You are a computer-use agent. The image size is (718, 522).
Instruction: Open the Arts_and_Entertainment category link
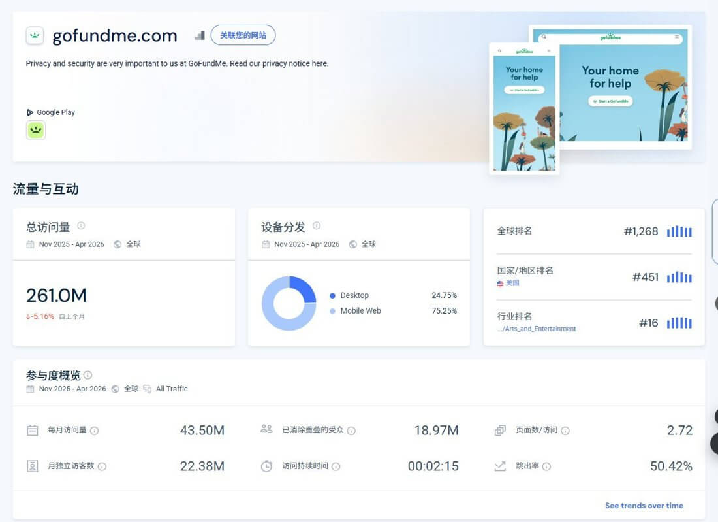[x=537, y=329]
